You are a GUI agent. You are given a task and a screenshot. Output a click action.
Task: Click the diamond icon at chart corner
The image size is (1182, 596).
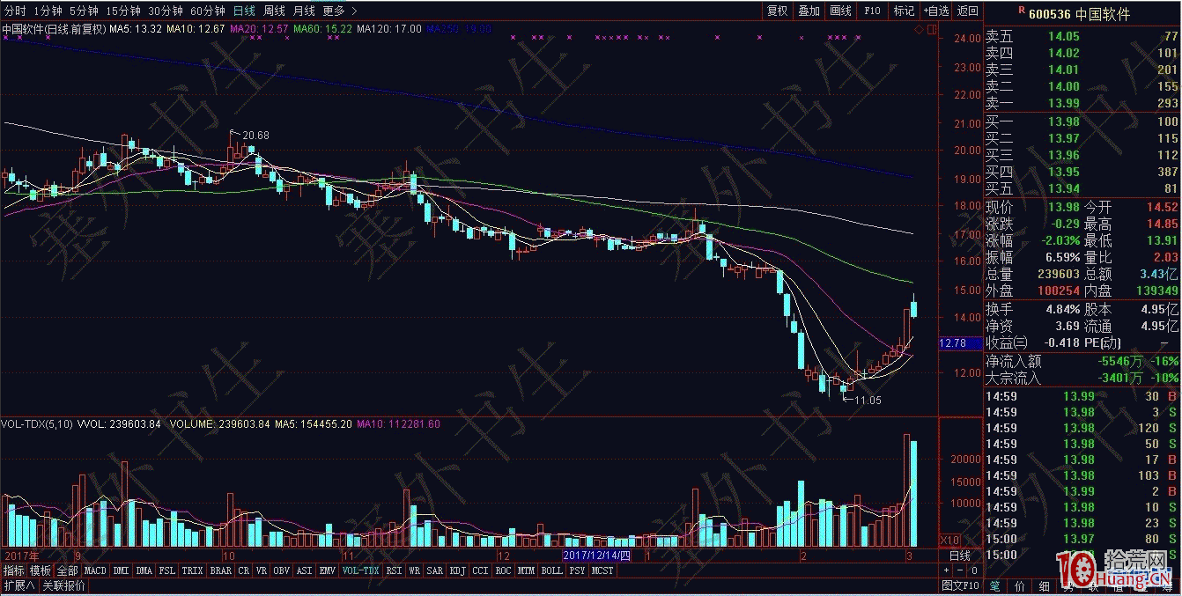(x=920, y=30)
